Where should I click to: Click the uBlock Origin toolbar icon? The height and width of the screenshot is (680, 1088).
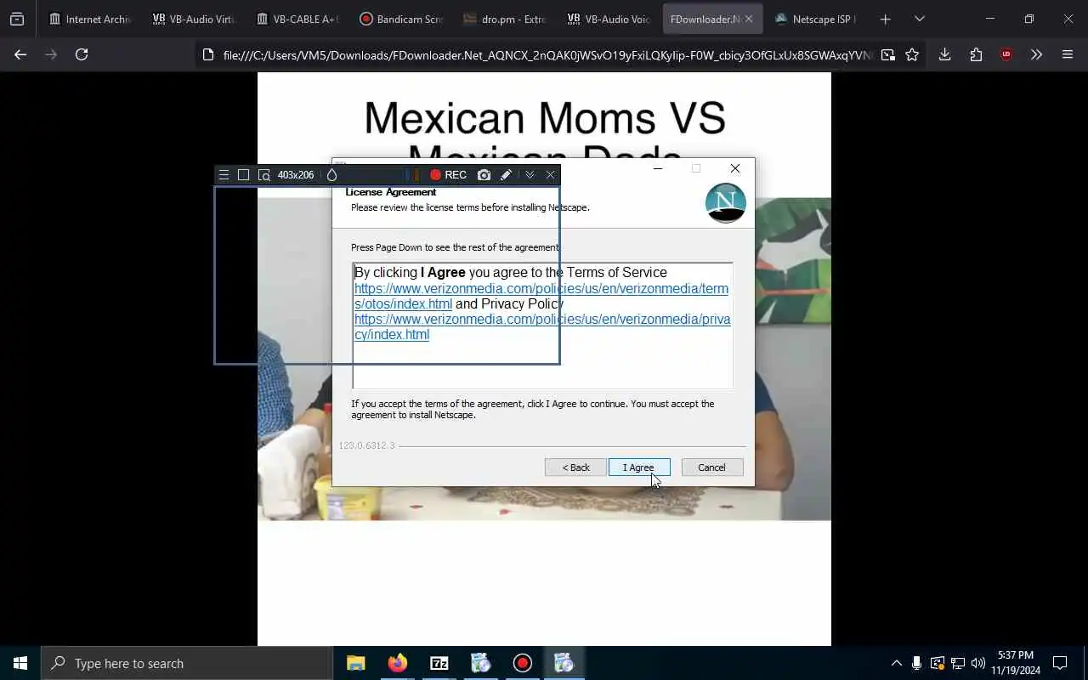click(x=1006, y=54)
